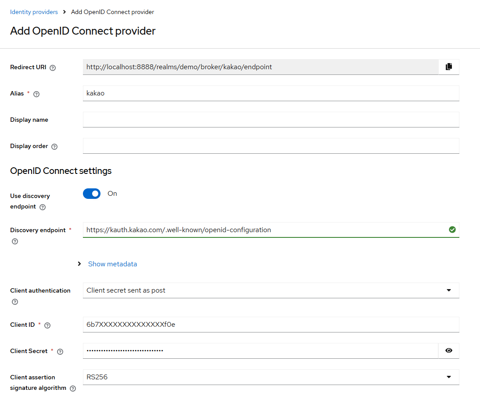Click help icon beside Display order
The height and width of the screenshot is (410, 480).
(x=54, y=147)
